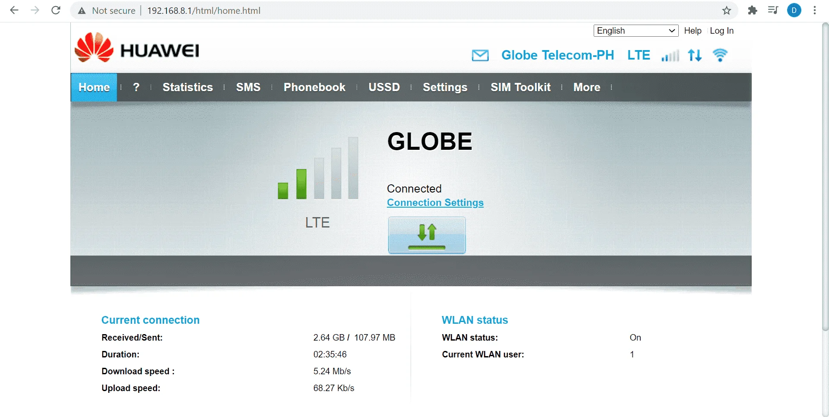The image size is (829, 417).
Task: Switch to the SMS tab
Action: point(248,87)
